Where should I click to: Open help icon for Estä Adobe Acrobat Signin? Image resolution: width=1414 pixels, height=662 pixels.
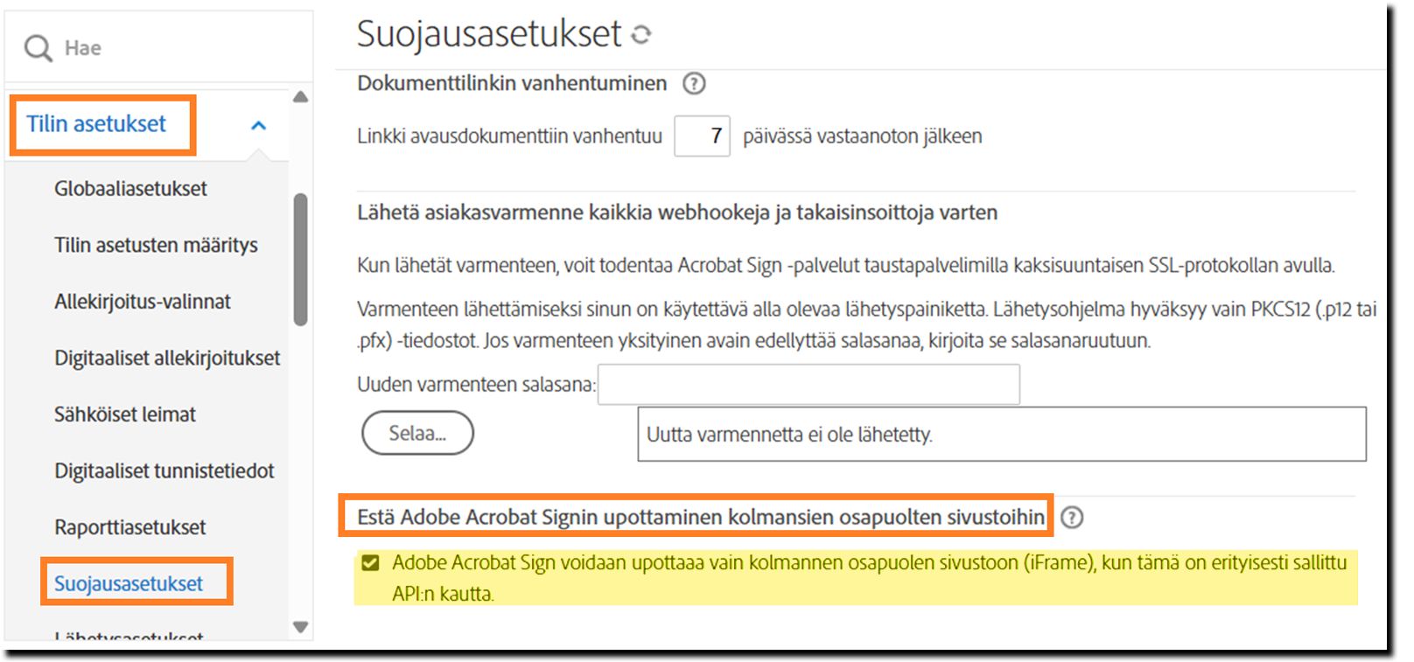[x=1071, y=518]
